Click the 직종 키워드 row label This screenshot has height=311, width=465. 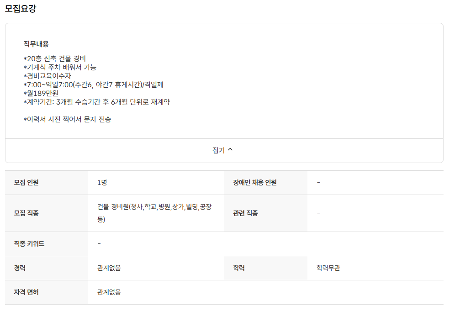(x=29, y=244)
